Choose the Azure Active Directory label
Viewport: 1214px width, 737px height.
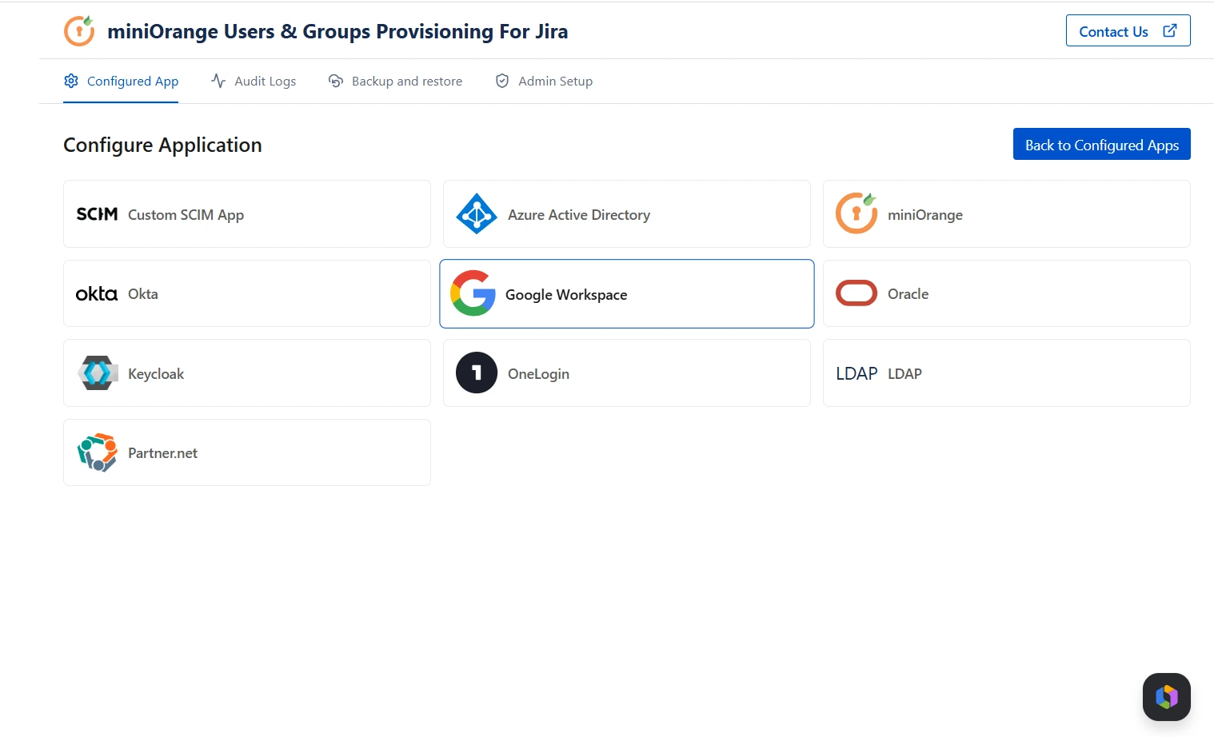coord(579,214)
